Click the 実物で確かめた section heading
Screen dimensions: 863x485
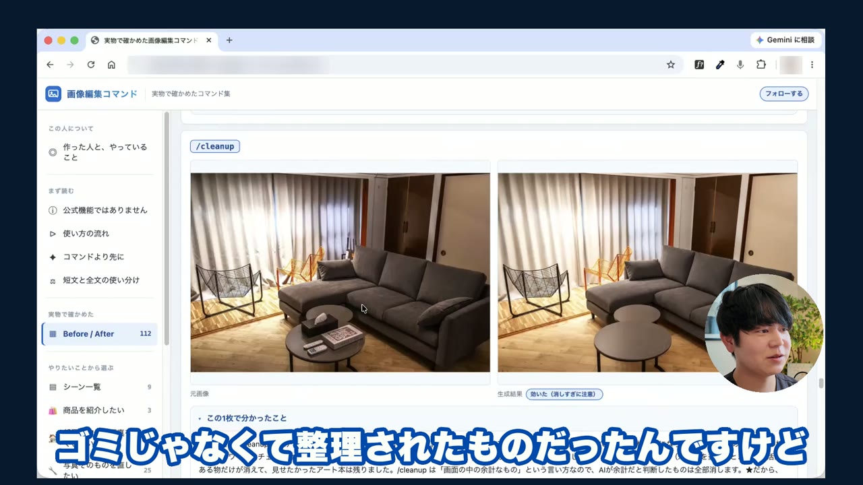pos(71,315)
